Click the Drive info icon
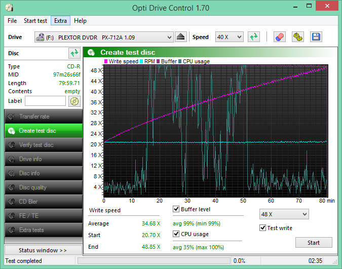 point(11,159)
